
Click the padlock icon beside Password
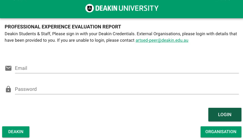point(8,89)
